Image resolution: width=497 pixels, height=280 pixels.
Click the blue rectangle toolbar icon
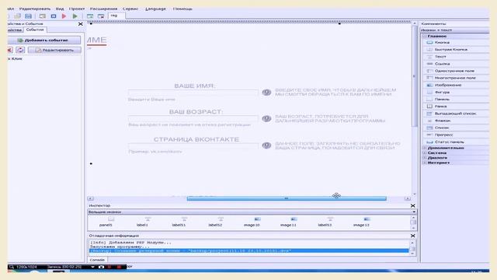pyautogui.click(x=54, y=16)
